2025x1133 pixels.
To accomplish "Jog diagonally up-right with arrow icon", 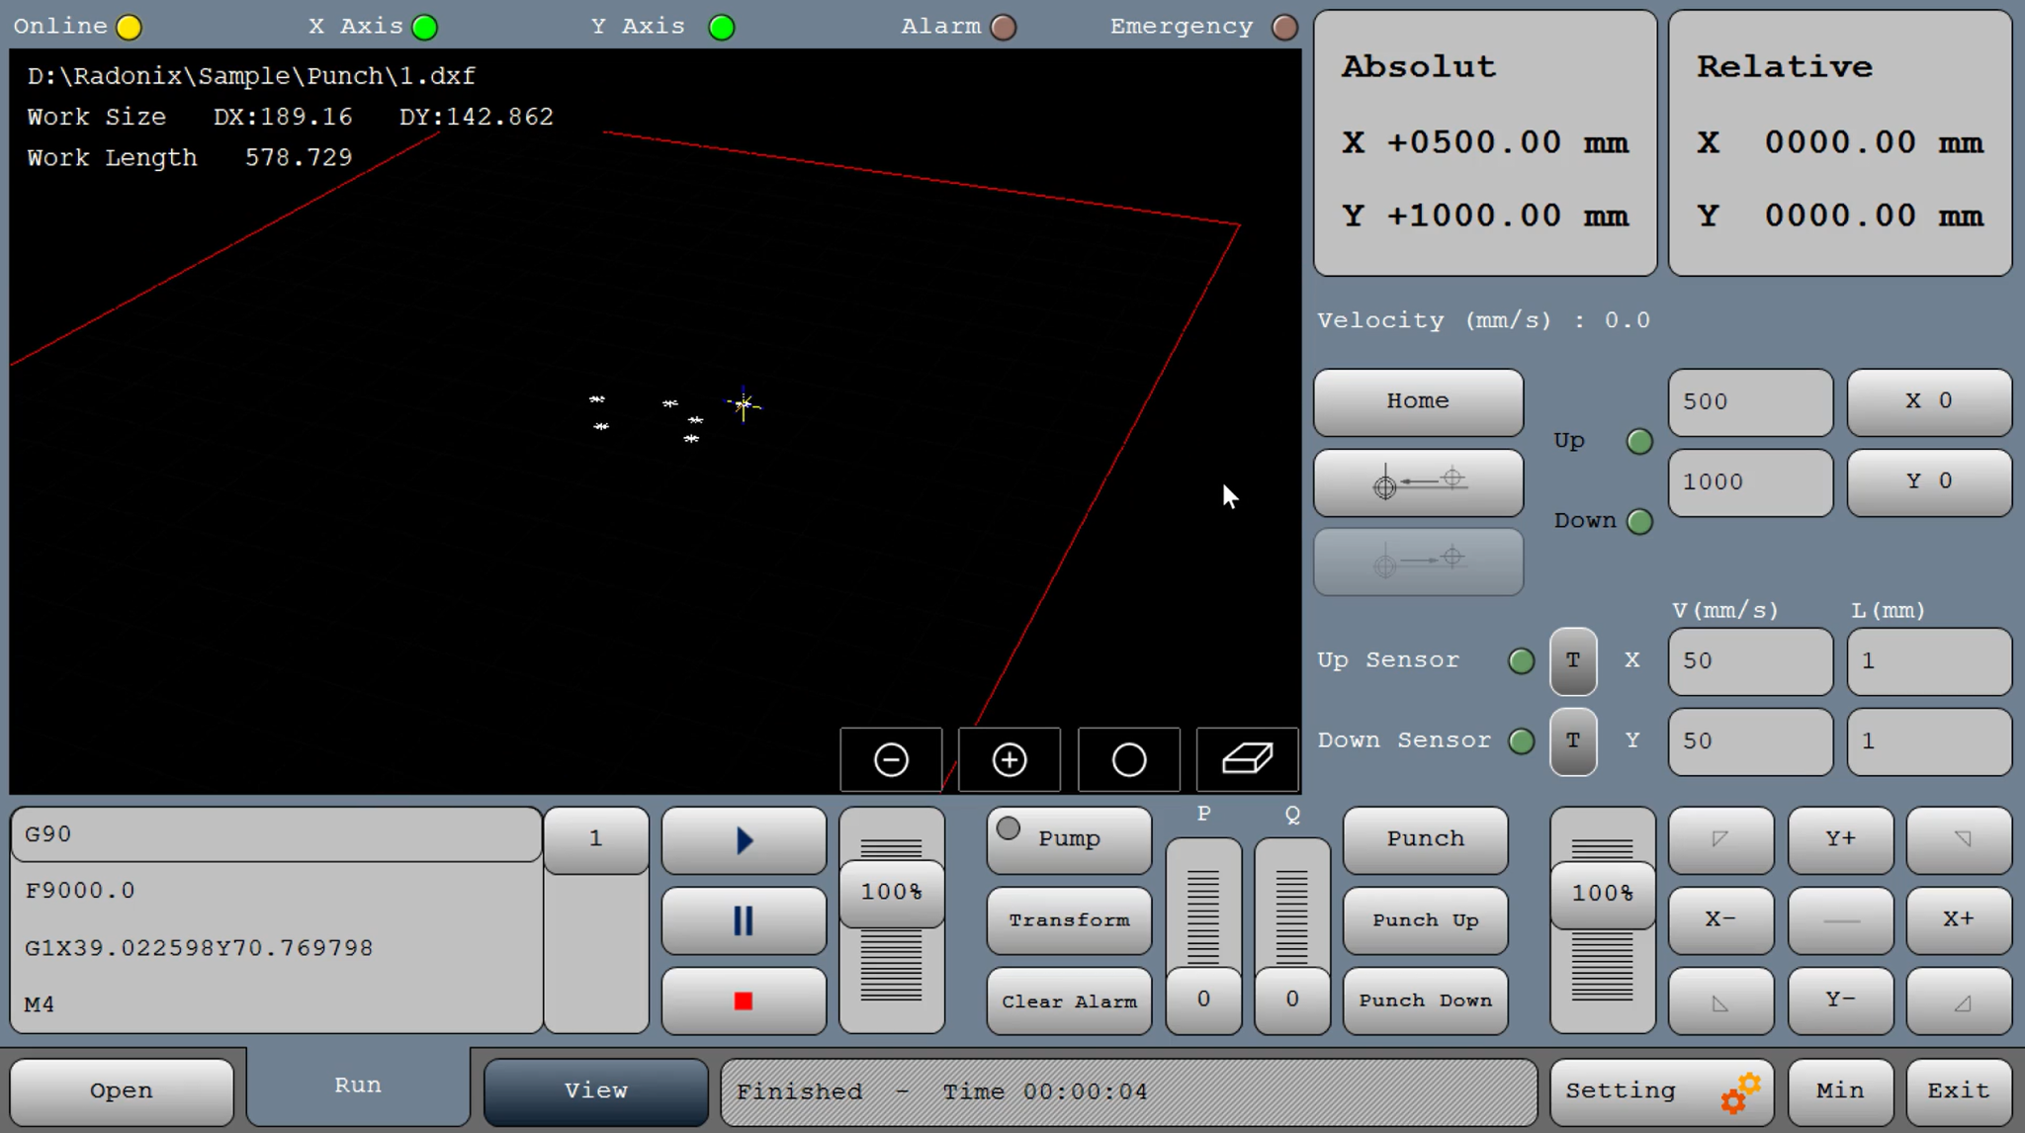I will click(x=1959, y=839).
